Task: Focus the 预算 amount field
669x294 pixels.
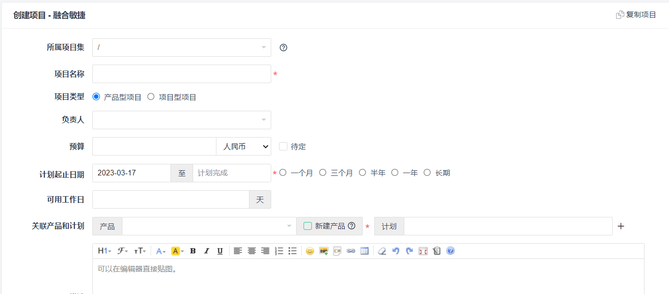Action: pyautogui.click(x=154, y=146)
